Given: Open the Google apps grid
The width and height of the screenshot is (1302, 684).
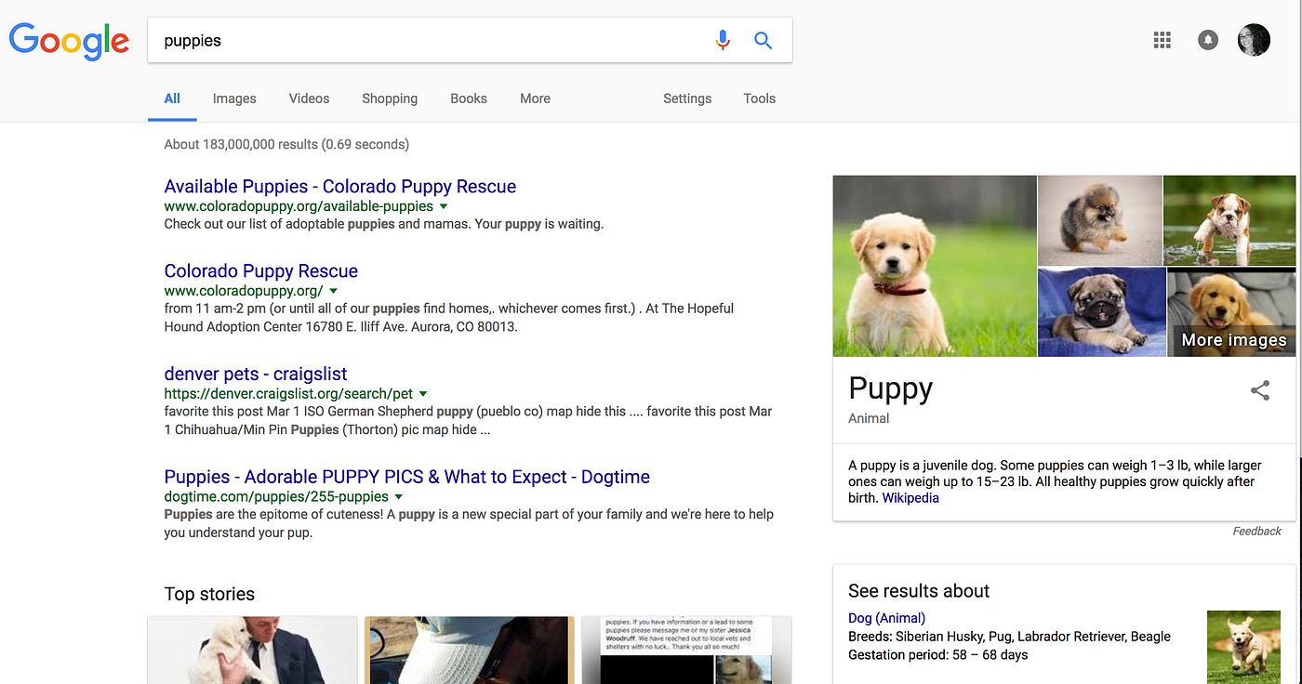Looking at the screenshot, I should point(1162,40).
